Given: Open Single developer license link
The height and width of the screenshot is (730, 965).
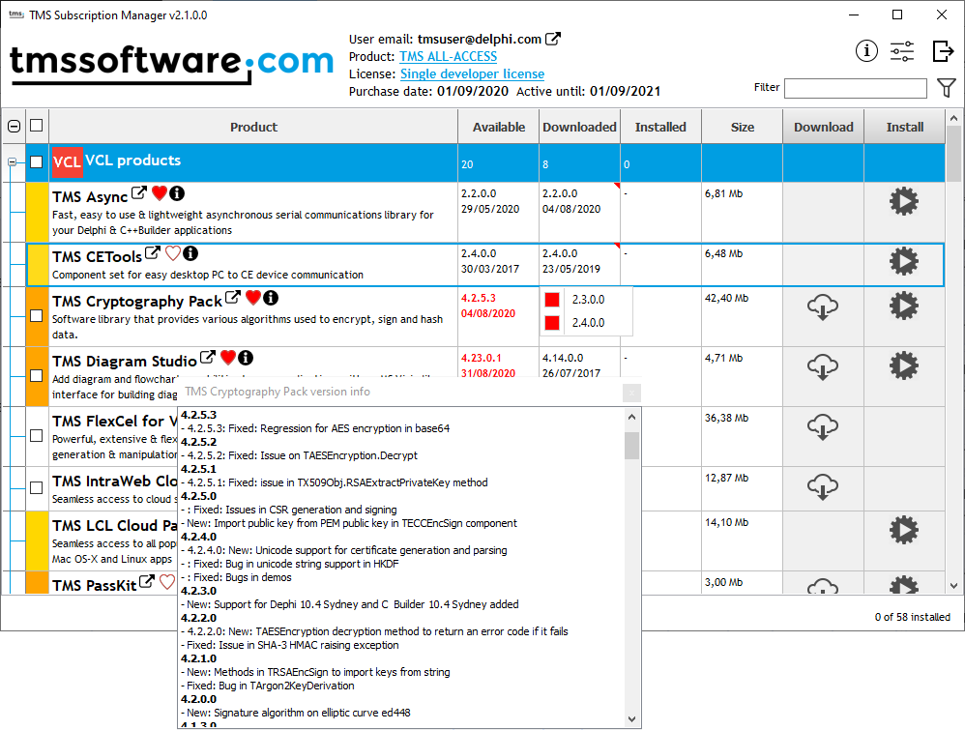Looking at the screenshot, I should click(x=472, y=73).
